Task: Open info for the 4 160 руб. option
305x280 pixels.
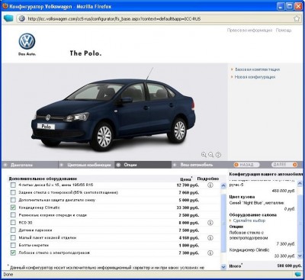Action: [210, 238]
